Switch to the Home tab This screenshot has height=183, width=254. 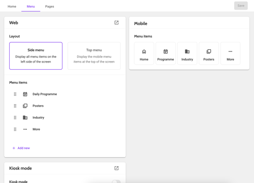12,7
